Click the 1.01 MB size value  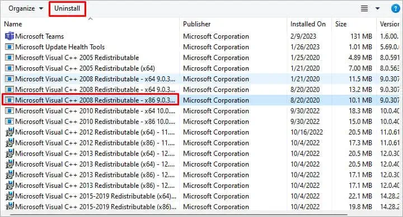360,47
